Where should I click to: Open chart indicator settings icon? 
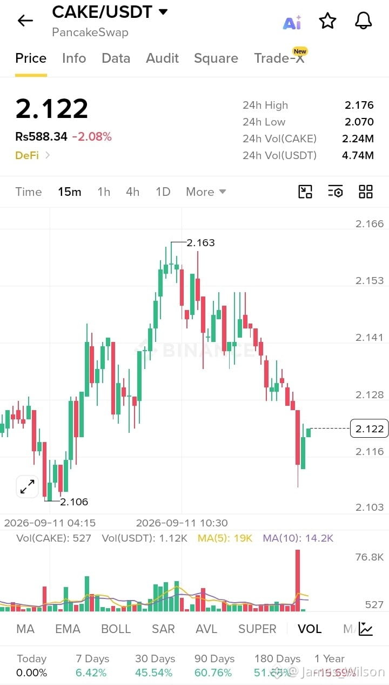336,192
